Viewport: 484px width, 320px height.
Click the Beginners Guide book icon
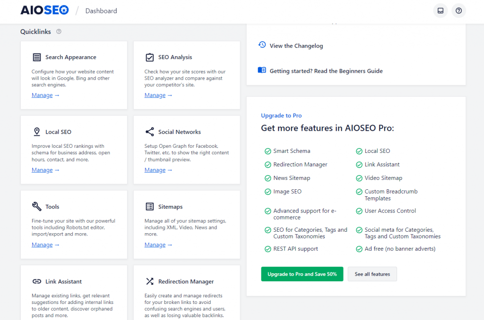262,70
